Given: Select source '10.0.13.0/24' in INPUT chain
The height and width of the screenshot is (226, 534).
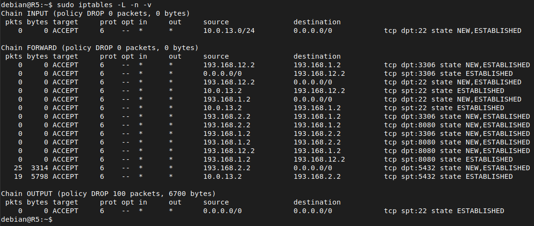Looking at the screenshot, I should [x=229, y=31].
